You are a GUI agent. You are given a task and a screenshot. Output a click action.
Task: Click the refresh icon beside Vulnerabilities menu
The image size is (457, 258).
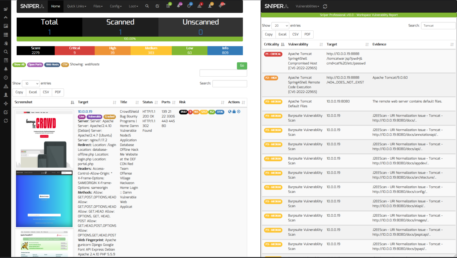[x=325, y=6]
